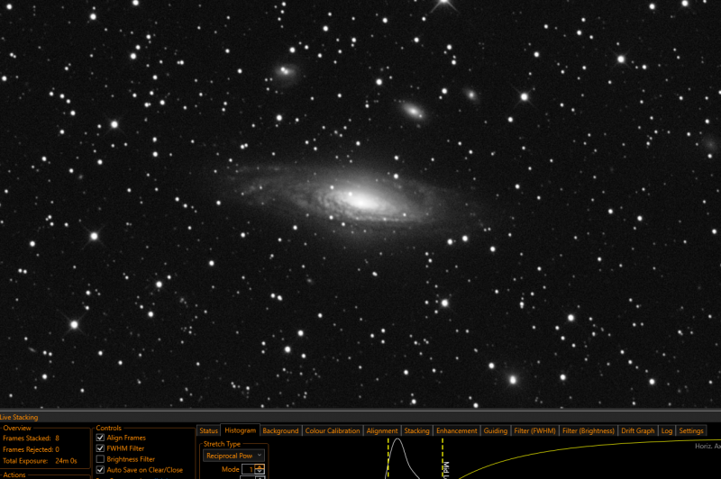Open the Settings tab
The image size is (721, 479).
click(x=691, y=430)
